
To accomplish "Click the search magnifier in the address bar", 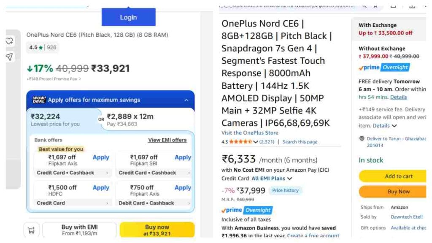I will [x=364, y=6].
